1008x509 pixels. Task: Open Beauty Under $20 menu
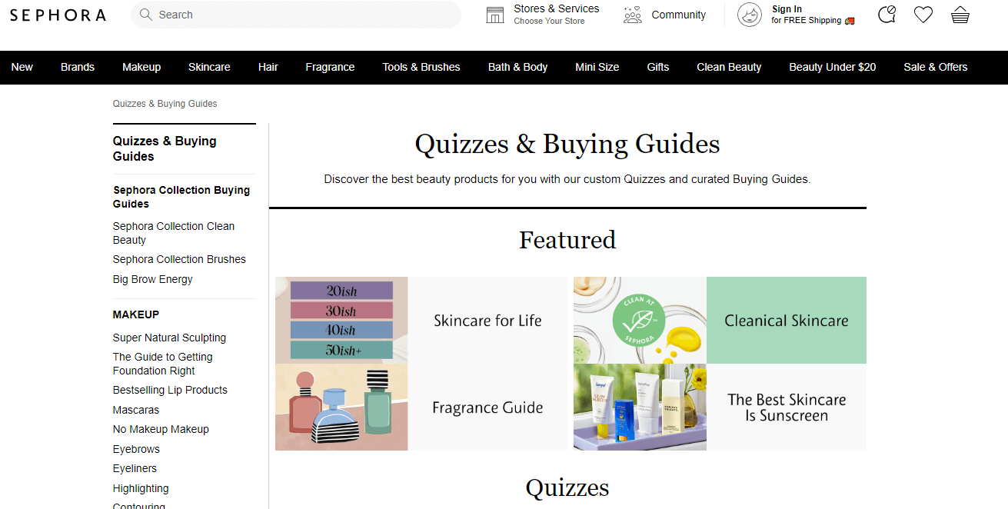(x=833, y=67)
